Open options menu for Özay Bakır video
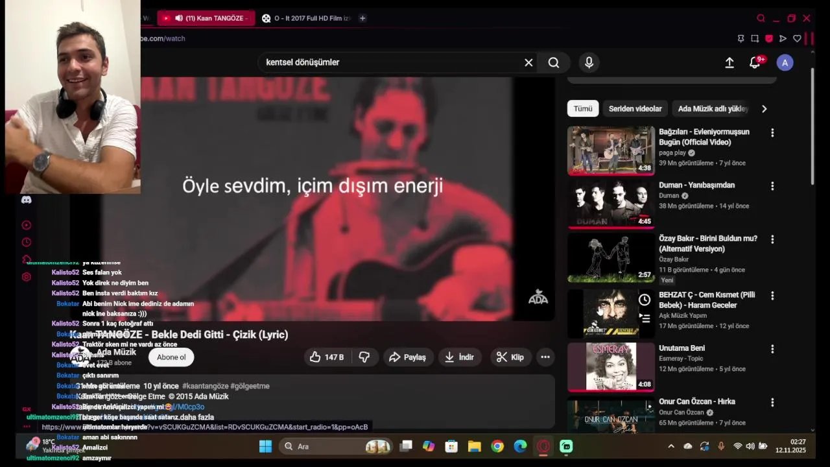The width and height of the screenshot is (830, 467). [772, 239]
